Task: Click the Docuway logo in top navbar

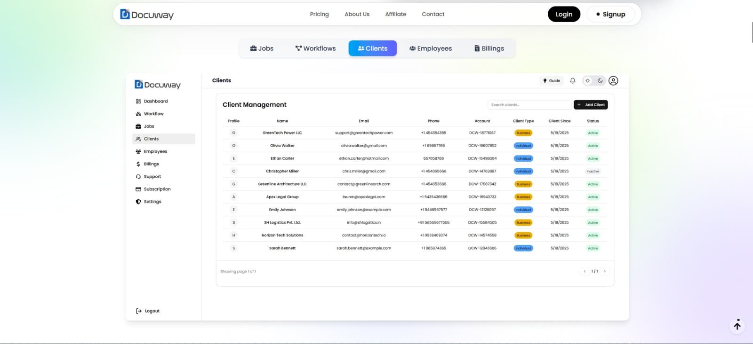Action: 147,15
